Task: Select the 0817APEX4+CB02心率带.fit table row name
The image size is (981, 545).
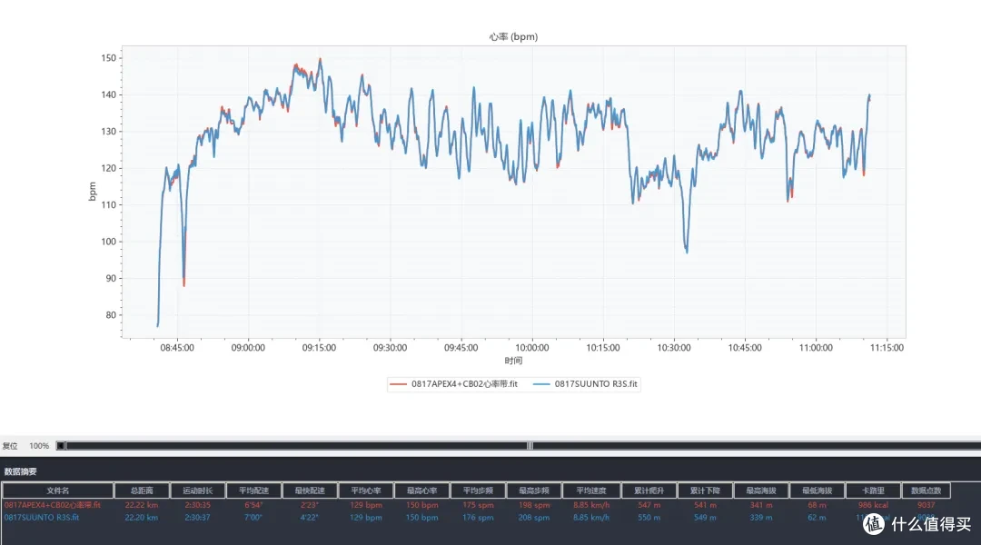Action: click(53, 505)
